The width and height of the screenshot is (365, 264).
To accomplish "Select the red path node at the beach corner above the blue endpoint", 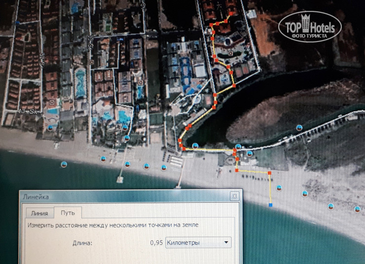I will pyautogui.click(x=270, y=173).
